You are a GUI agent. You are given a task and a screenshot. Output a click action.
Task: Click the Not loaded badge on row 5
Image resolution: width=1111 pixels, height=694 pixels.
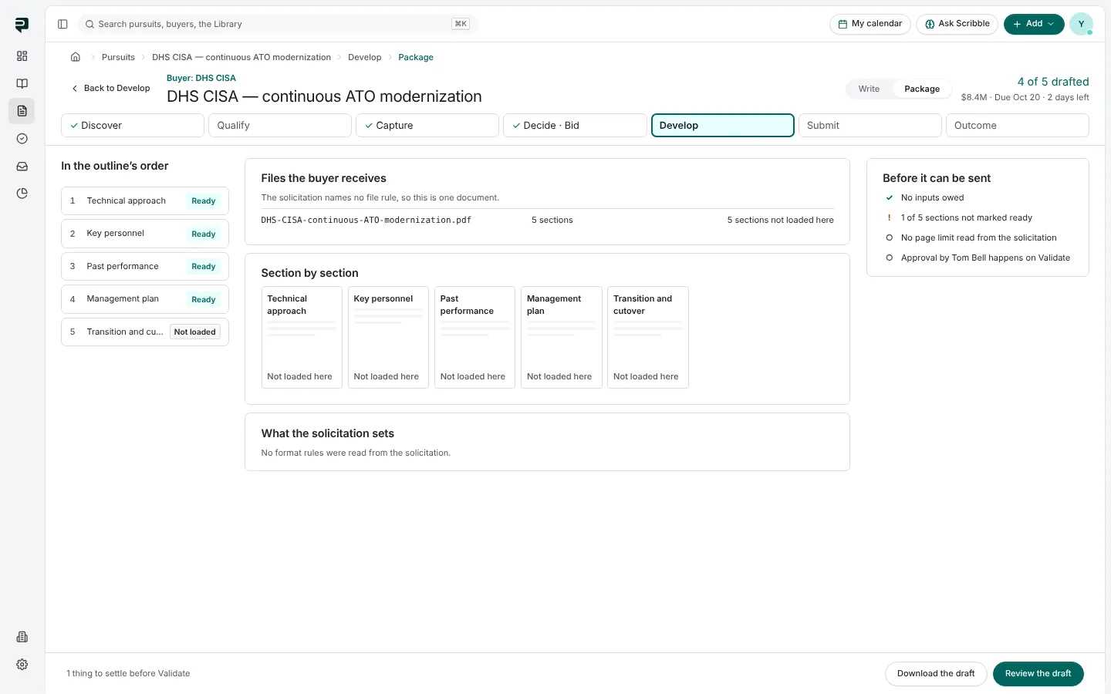(x=195, y=332)
